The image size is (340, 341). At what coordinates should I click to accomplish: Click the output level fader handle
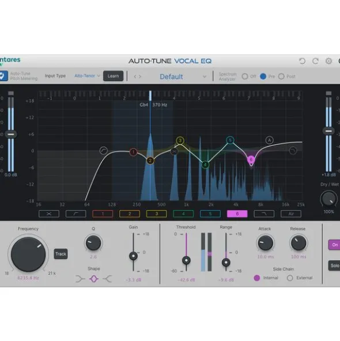[328, 131]
